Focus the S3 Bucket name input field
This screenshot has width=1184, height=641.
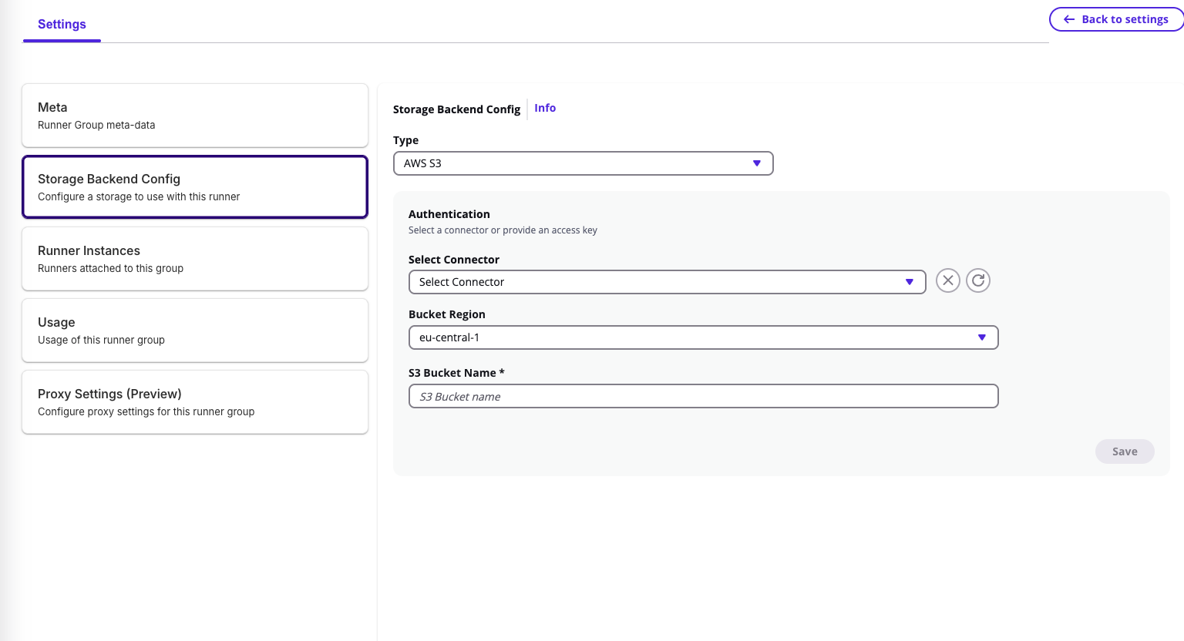tap(703, 396)
